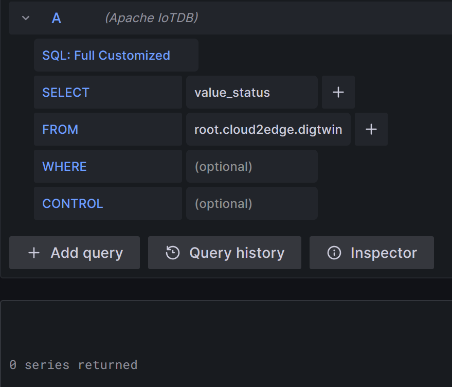
Task: Click the root.cloud2edge.digtwin FROM field
Action: 268,130
